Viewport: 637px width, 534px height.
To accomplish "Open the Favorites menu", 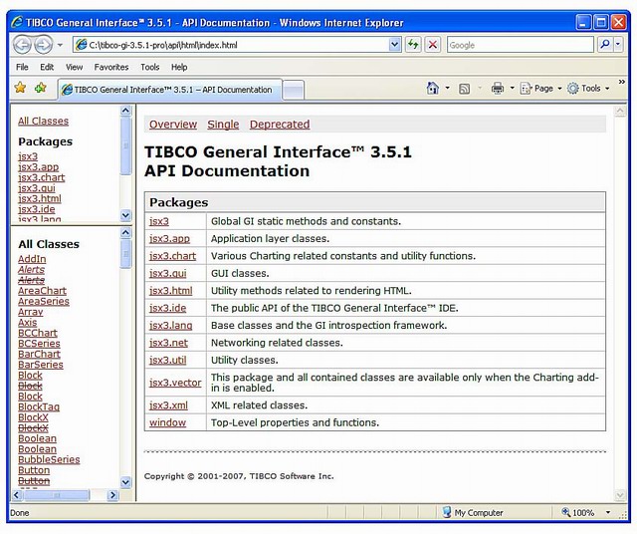I will tap(111, 67).
